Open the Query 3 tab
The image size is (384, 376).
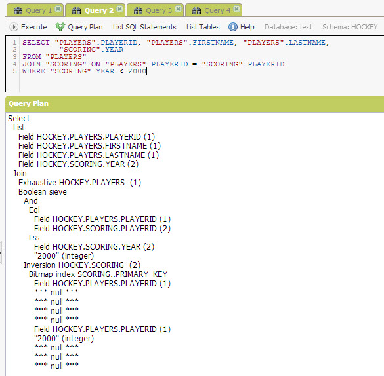pos(159,10)
